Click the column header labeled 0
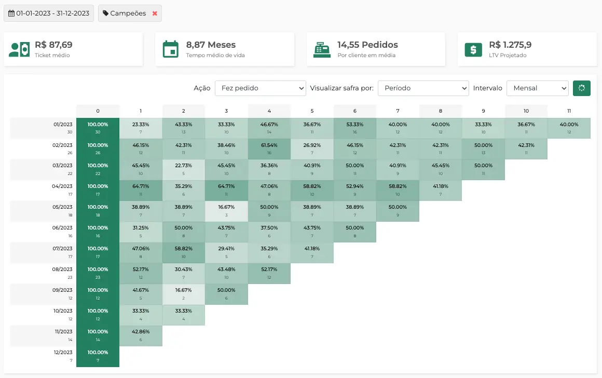This screenshot has height=378, width=602. click(98, 111)
